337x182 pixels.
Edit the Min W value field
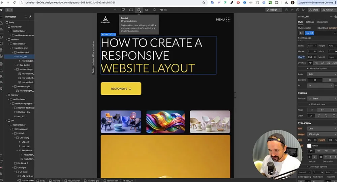click(x=310, y=51)
